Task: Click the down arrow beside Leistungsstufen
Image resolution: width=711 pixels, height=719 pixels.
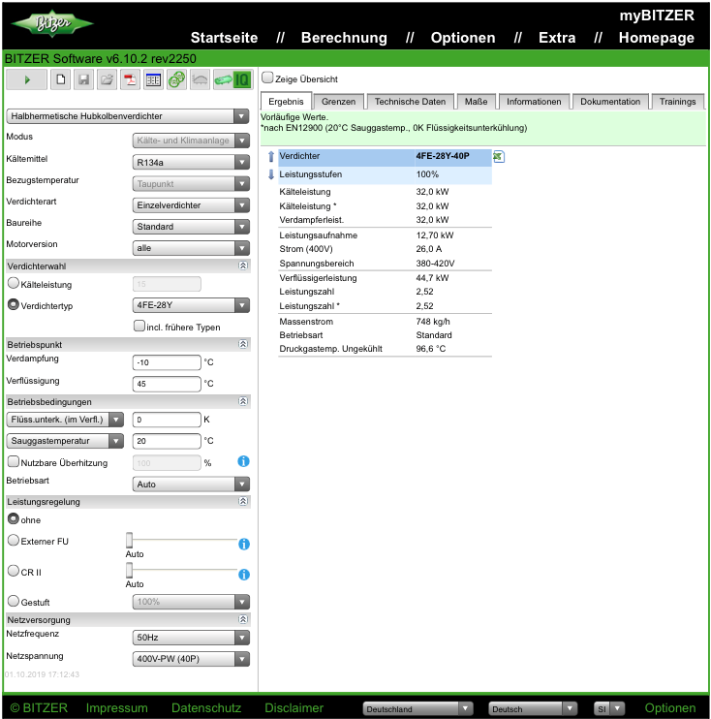Action: click(271, 174)
